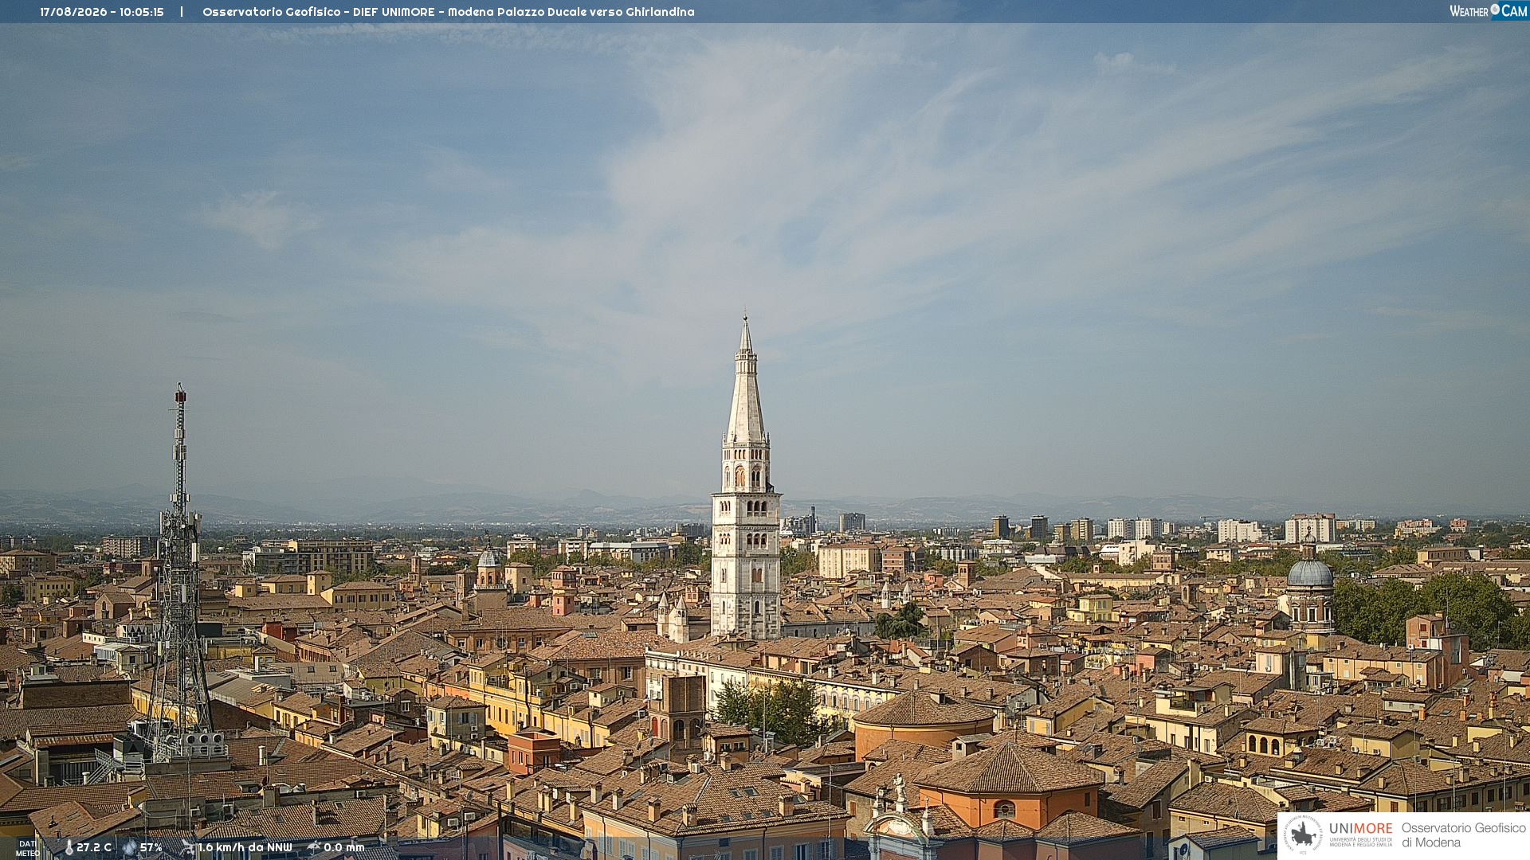
Task: Select the 27.2 C temperature reading
Action: [94, 847]
